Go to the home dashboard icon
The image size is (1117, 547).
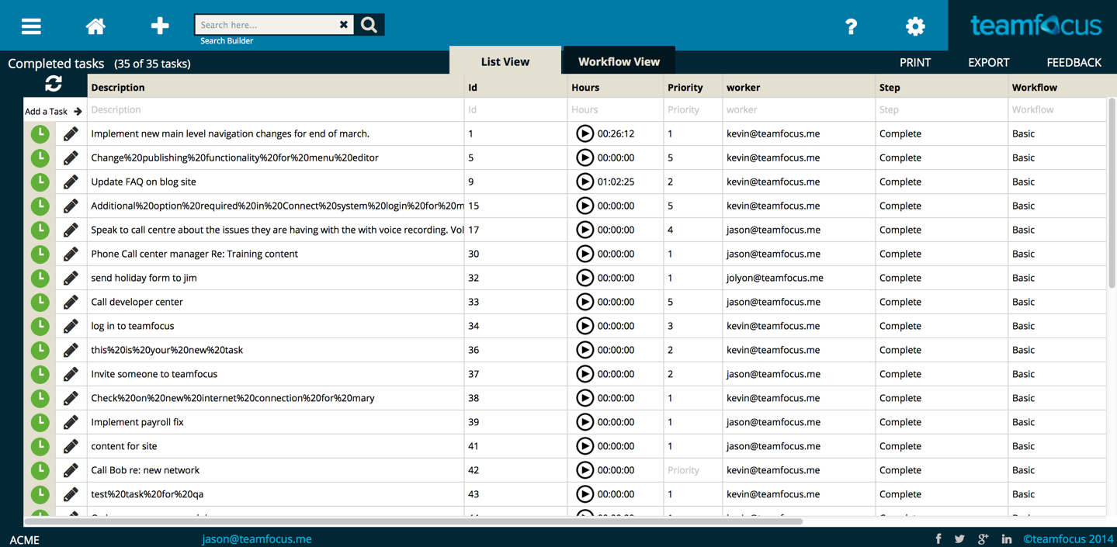coord(95,26)
